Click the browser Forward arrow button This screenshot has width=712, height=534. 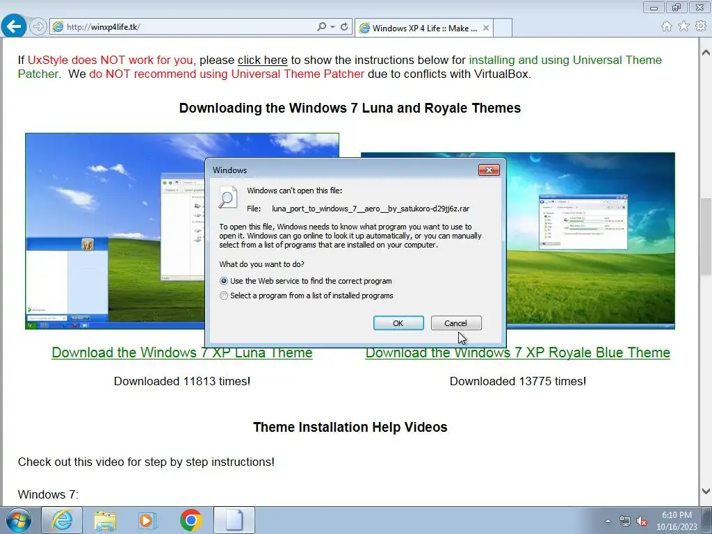[38, 27]
